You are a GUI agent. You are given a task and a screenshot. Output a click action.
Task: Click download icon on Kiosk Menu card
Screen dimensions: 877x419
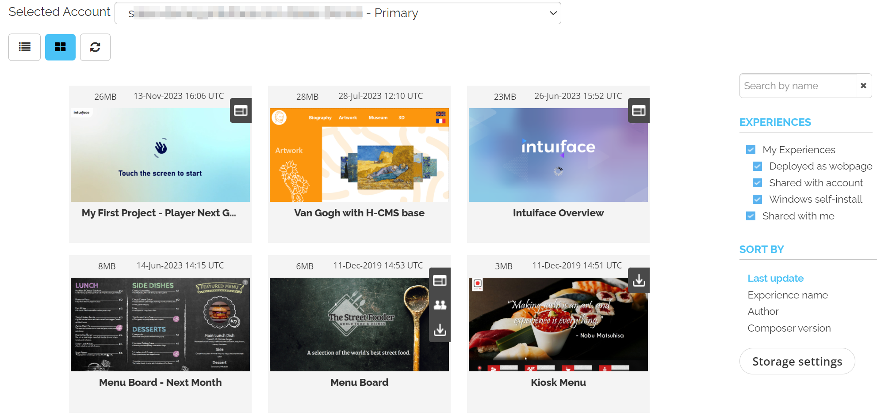click(639, 280)
